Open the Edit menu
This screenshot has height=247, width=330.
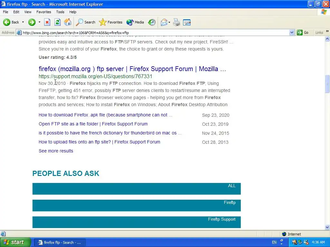[x=16, y=12]
